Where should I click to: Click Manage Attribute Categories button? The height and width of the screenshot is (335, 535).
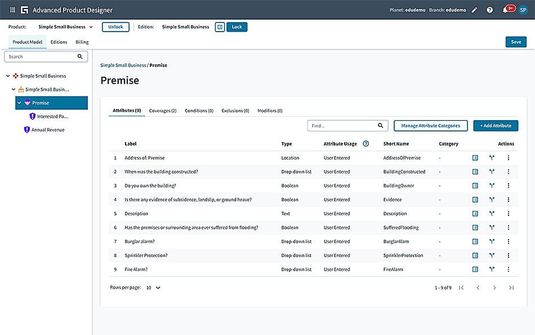coord(430,126)
